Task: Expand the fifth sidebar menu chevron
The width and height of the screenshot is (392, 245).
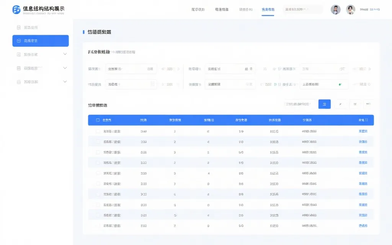Action: coord(65,82)
